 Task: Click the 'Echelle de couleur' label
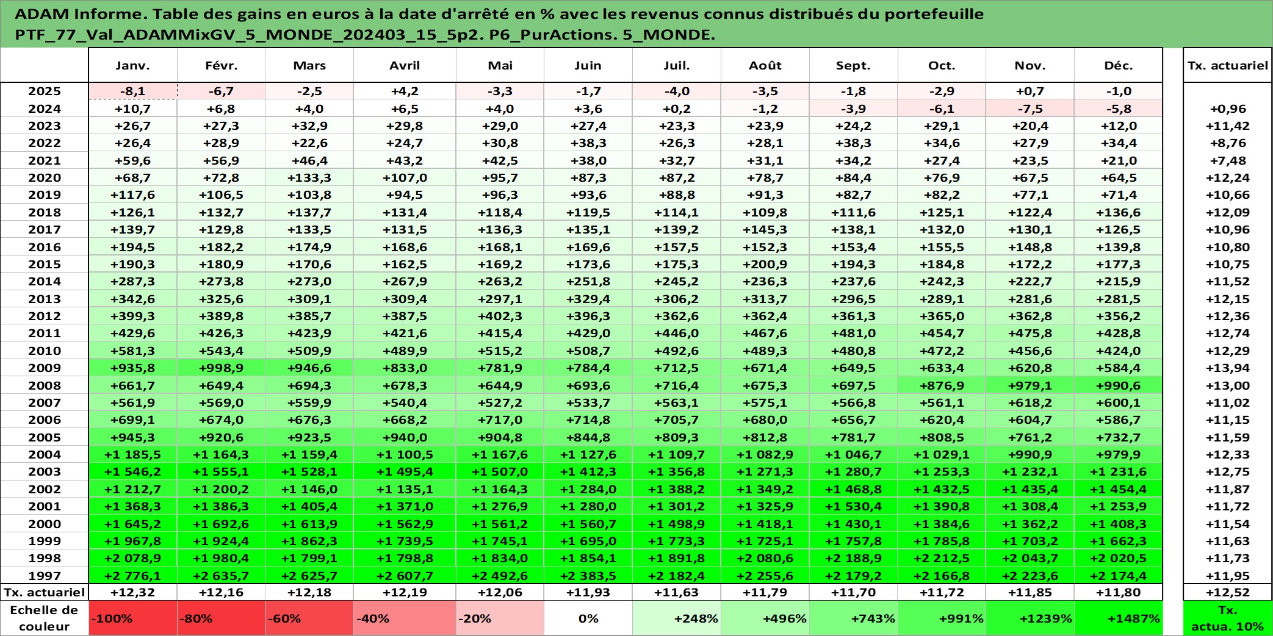45,618
